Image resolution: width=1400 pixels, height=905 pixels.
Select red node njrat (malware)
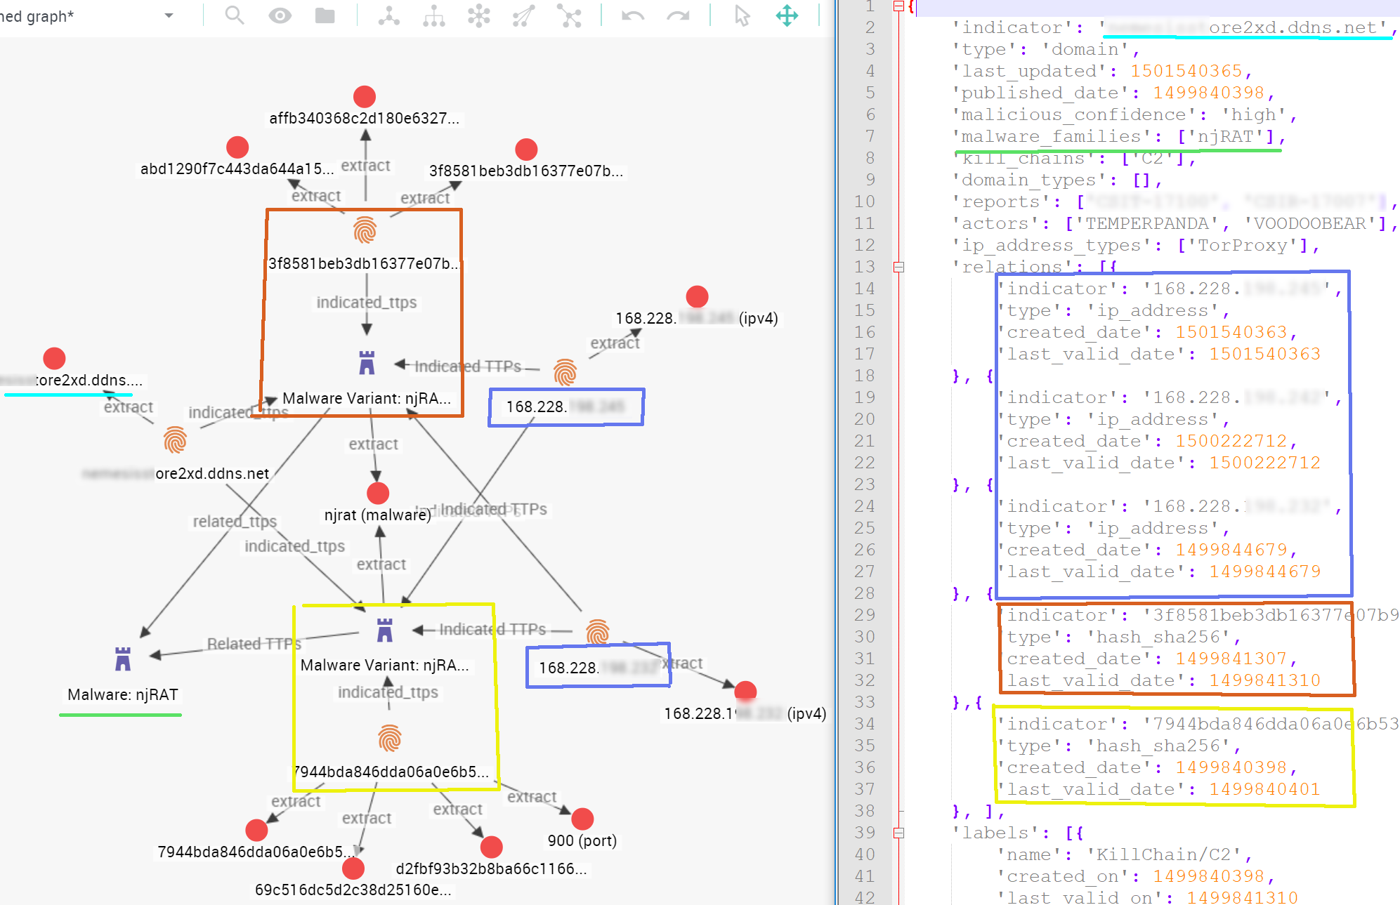coord(378,493)
